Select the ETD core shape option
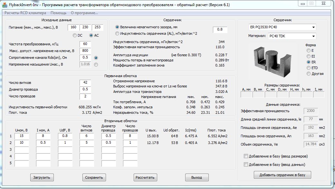Viewport: 335px width, 189px height. pos(309,68)
